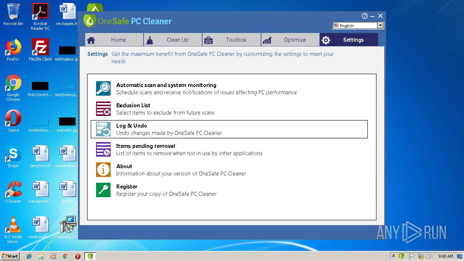This screenshot has height=261, width=464.
Task: Click the OneSafe green system tray icon
Action: click(401, 256)
